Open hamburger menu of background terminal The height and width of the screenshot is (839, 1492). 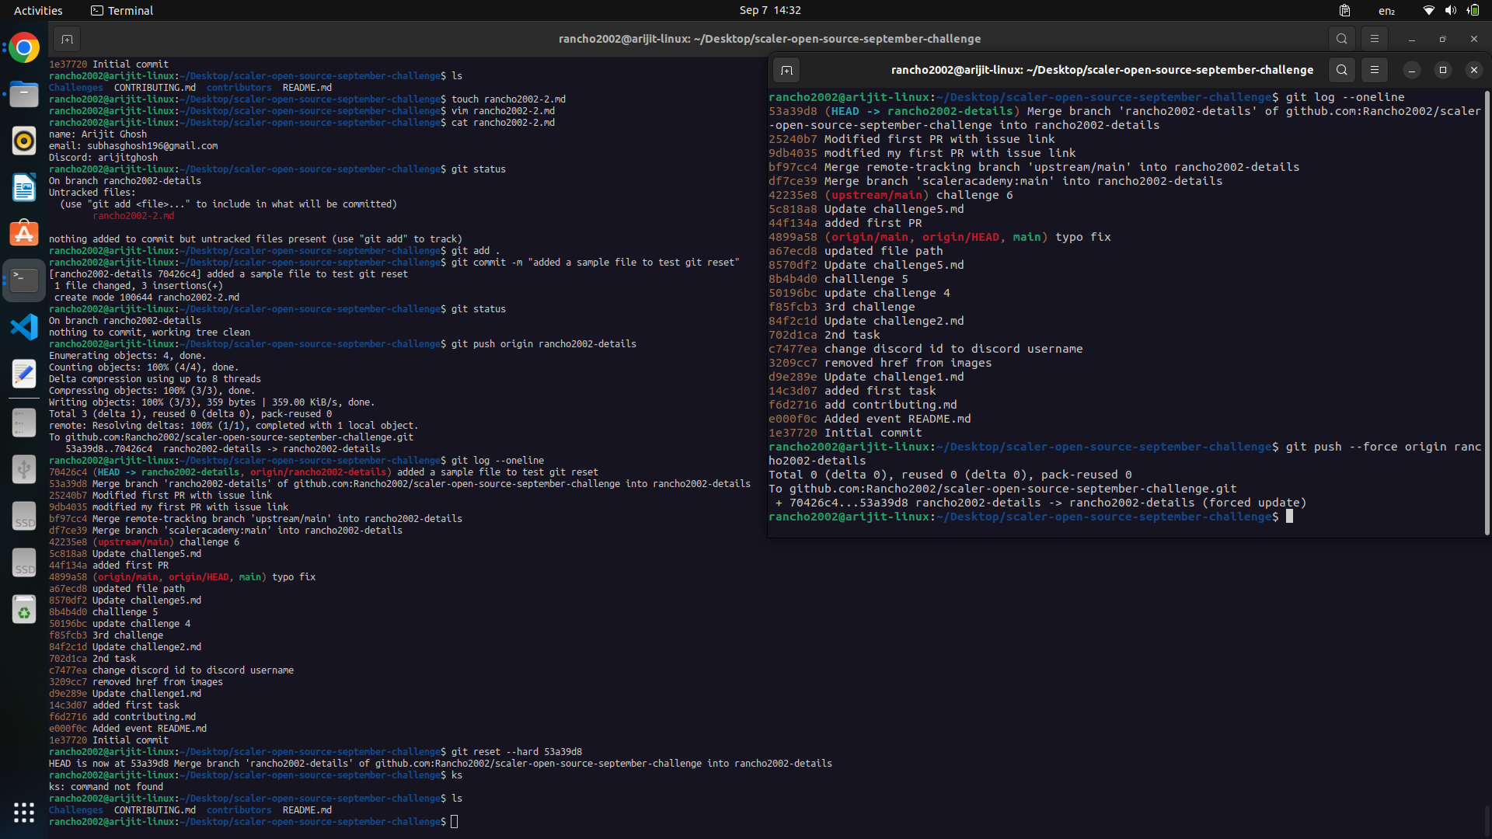coord(1374,39)
